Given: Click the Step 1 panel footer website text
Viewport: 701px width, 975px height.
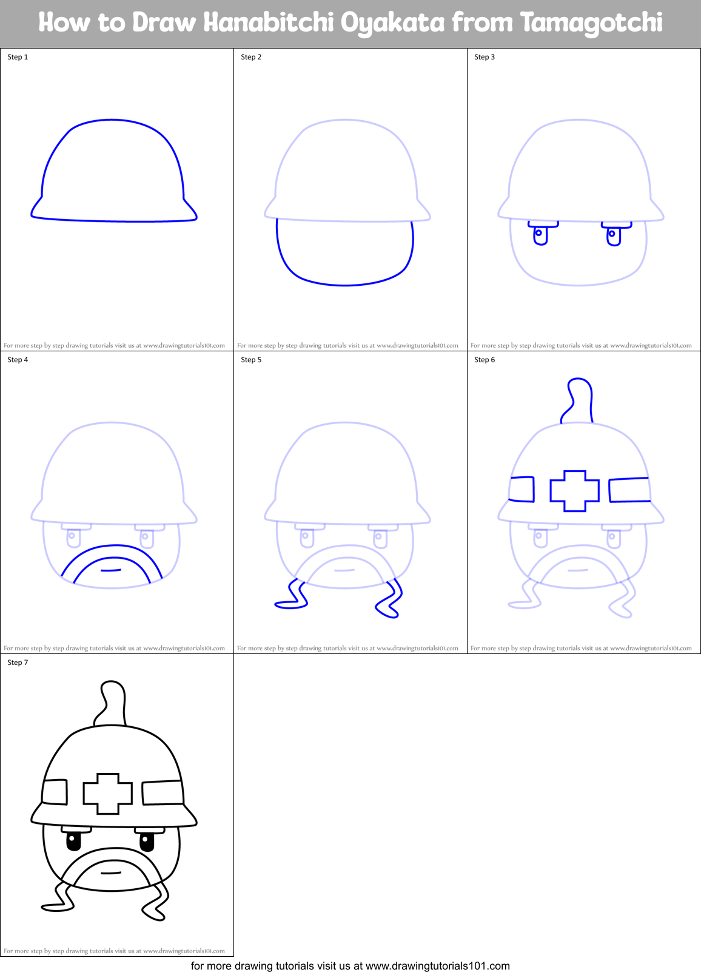Looking at the screenshot, I should 114,345.
